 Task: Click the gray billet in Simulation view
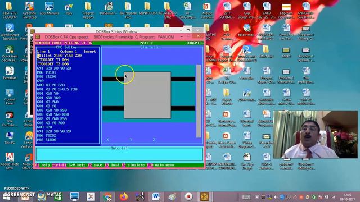[x=147, y=95]
